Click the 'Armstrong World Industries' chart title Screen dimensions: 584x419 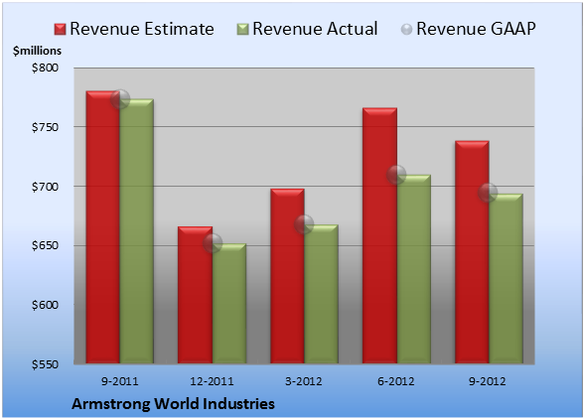coord(173,404)
